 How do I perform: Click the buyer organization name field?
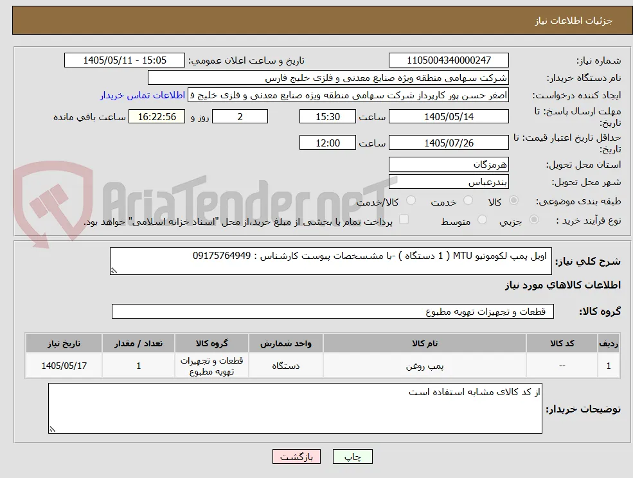point(328,78)
